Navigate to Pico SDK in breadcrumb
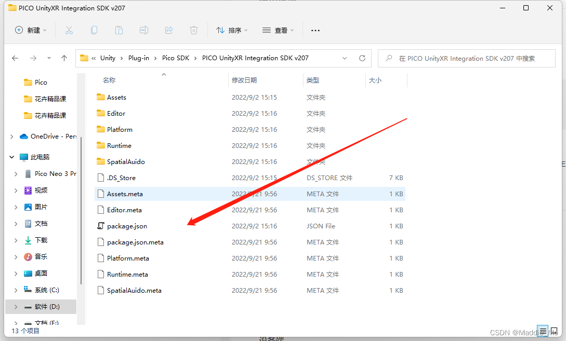Viewport: 566px width, 341px height. tap(176, 58)
